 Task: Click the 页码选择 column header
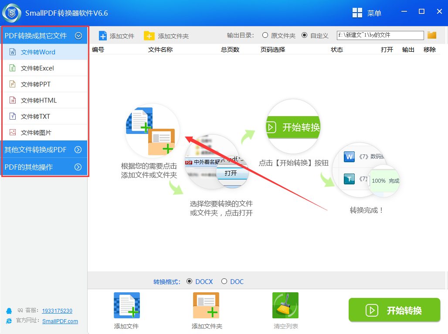click(272, 49)
